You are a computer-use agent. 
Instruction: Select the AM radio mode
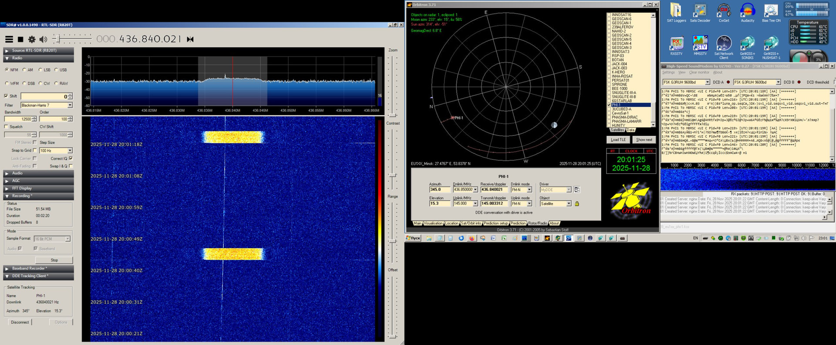click(x=24, y=70)
